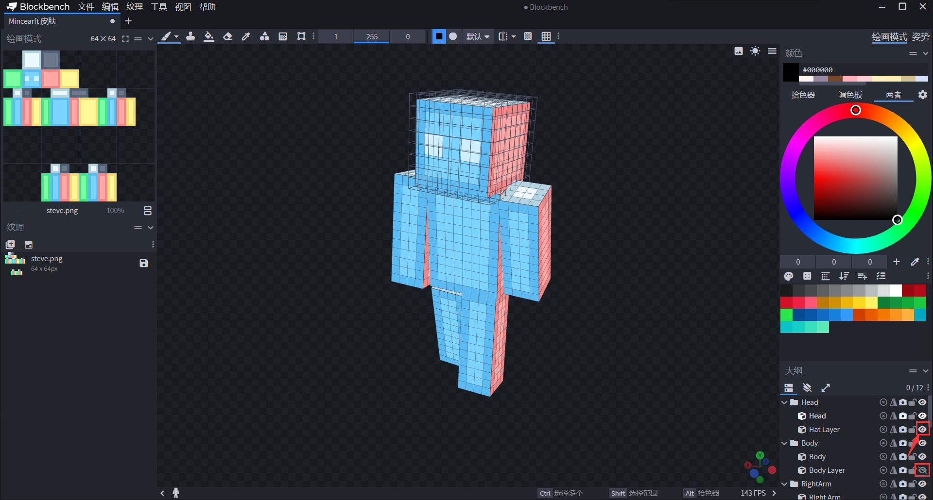Switch to the 两者 tab

(894, 95)
